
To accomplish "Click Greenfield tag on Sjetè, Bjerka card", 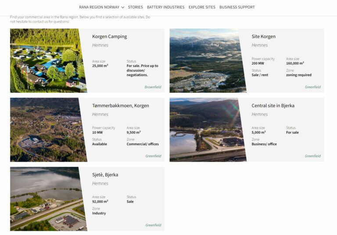I will pyautogui.click(x=153, y=225).
